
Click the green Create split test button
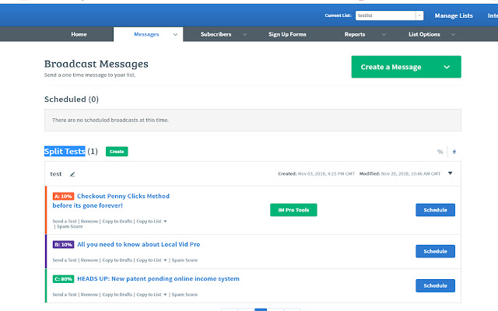pos(117,152)
